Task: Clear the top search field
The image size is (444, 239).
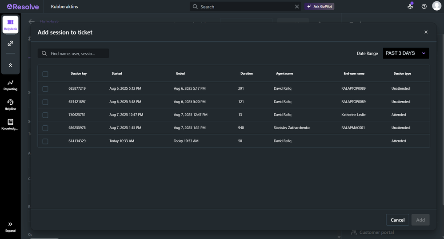Action: [297, 7]
